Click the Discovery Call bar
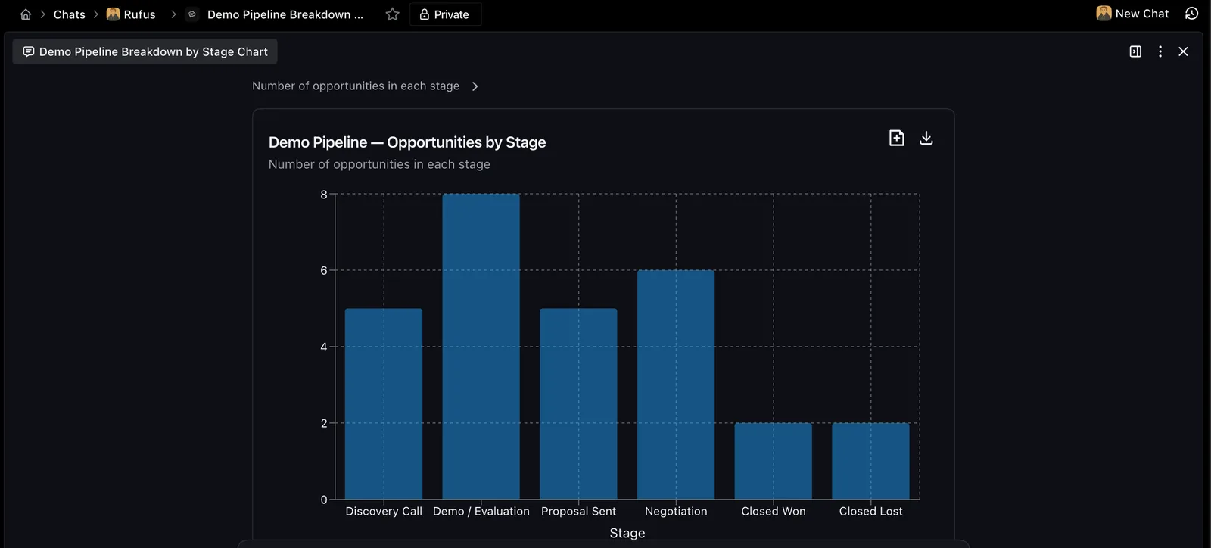 pos(384,403)
